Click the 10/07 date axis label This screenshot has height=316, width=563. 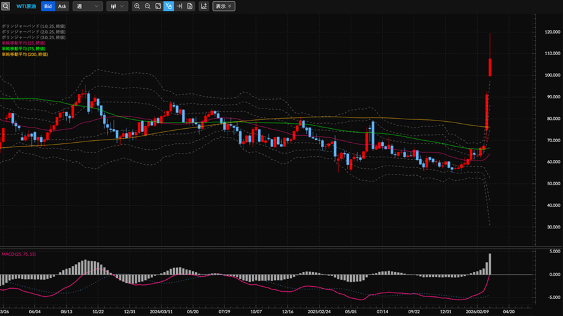(x=256, y=312)
